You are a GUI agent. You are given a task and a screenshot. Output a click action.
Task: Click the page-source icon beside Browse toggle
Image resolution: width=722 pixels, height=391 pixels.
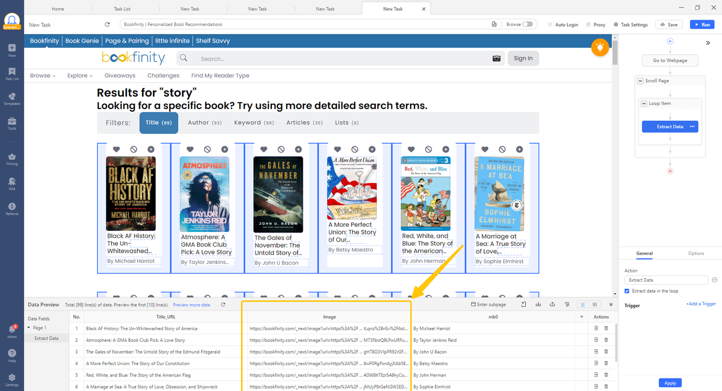(x=494, y=24)
